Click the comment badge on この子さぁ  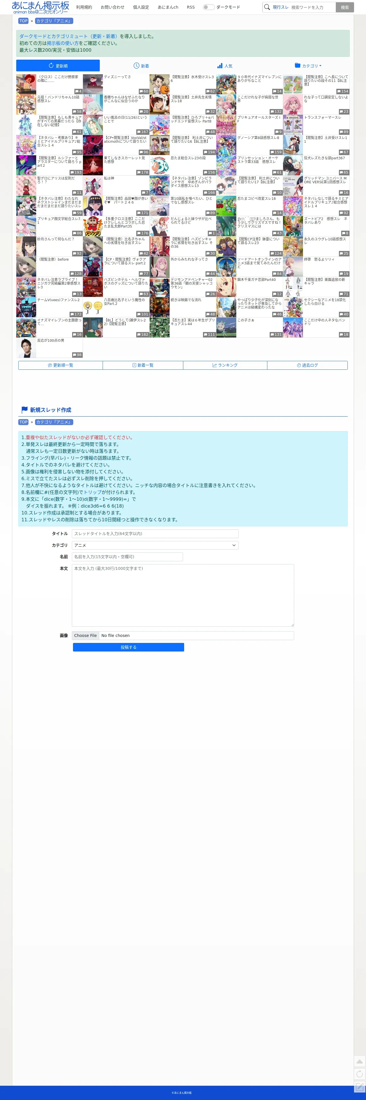point(276,334)
